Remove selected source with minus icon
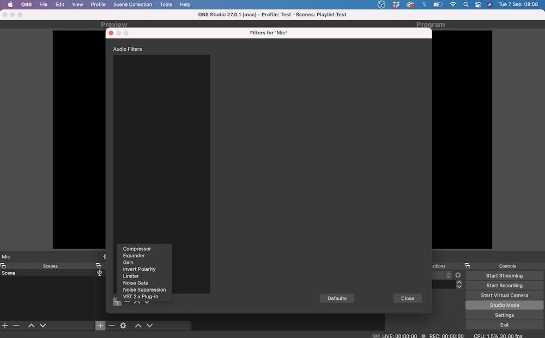The image size is (545, 338). coord(112,325)
